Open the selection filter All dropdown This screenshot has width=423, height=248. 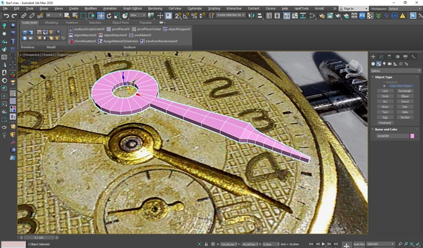pos(54,15)
